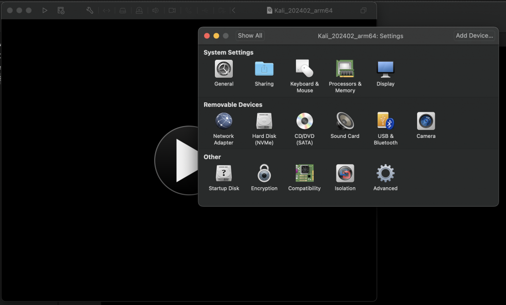Click speaker sound icon in VM toolbar
Screen dimensions: 506x305
pyautogui.click(x=156, y=10)
